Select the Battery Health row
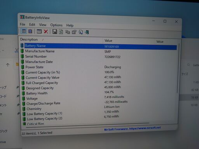The width and height of the screenshot is (199, 149). [98, 93]
